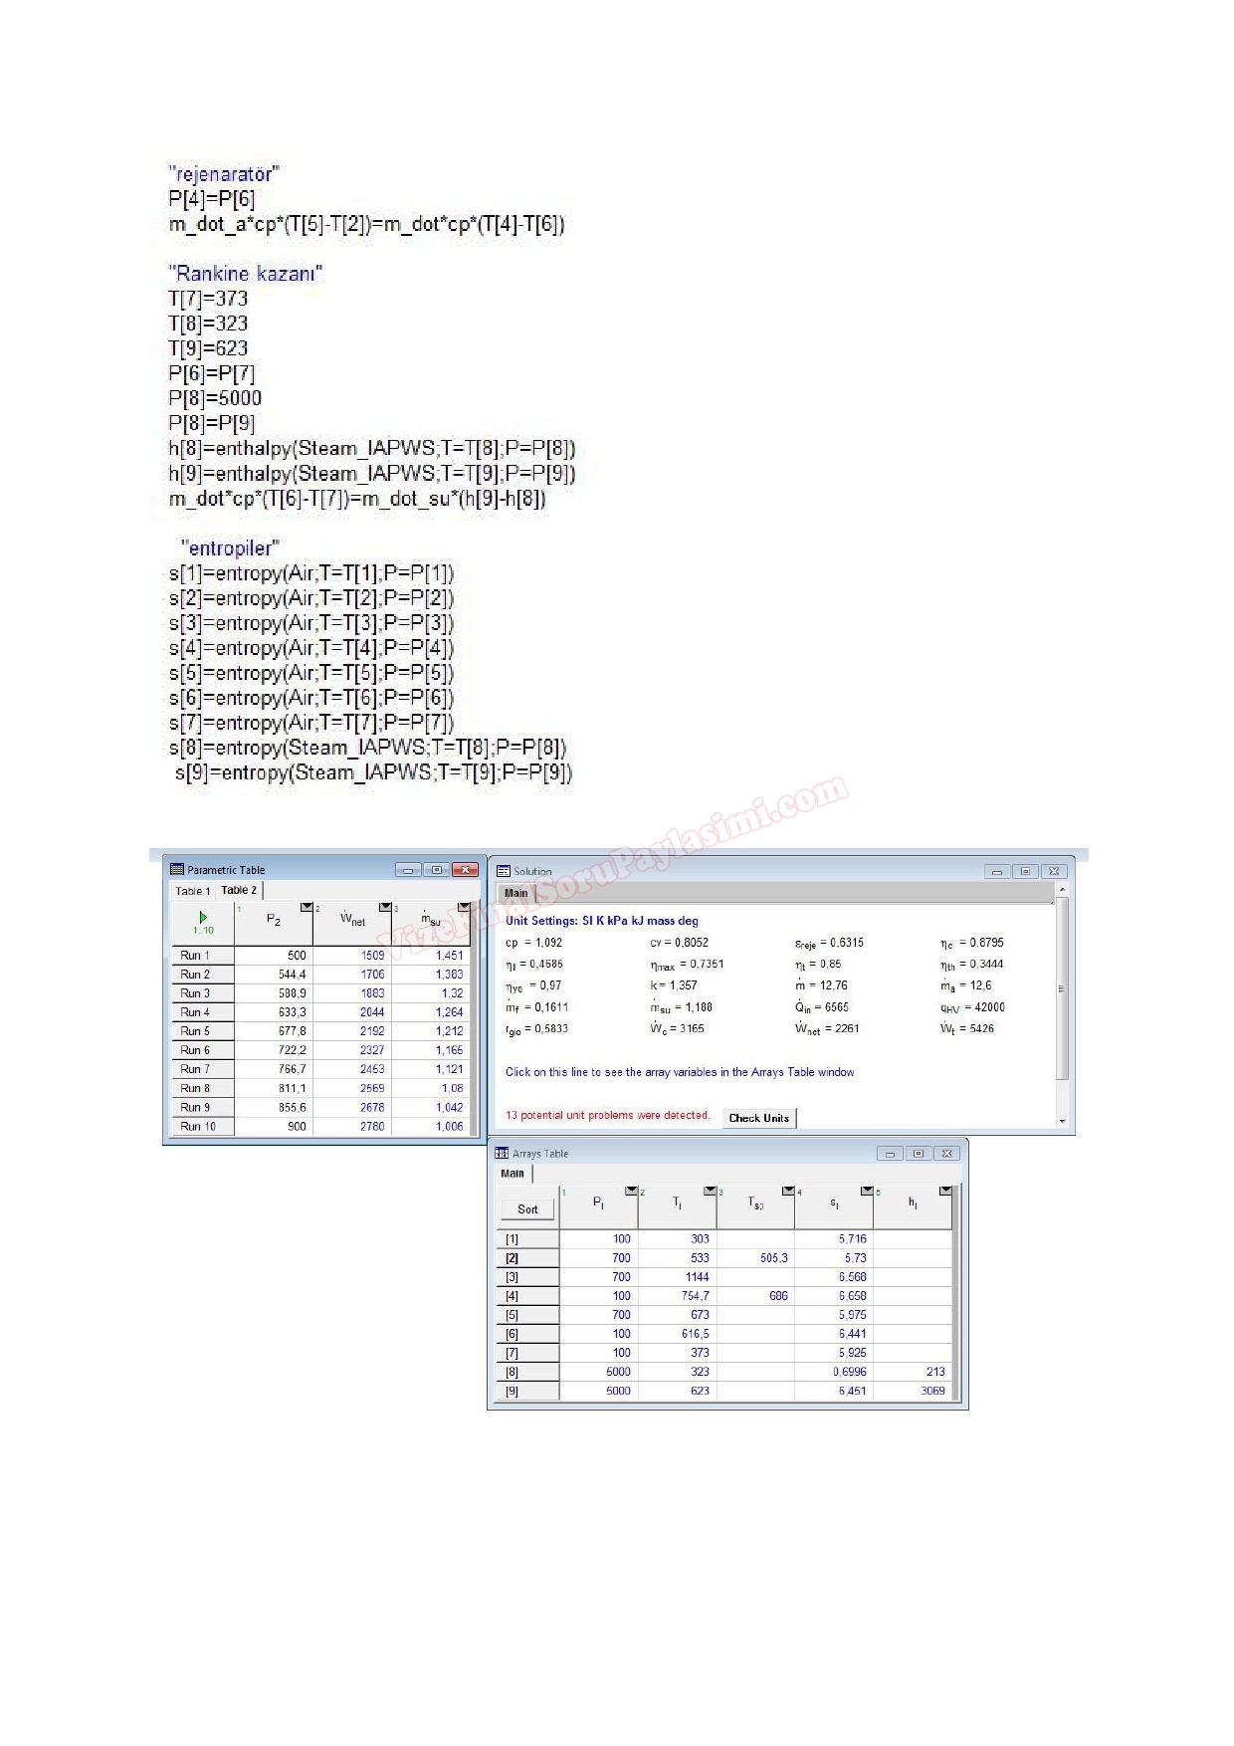Click the Arrays Table window icon

[x=502, y=1154]
